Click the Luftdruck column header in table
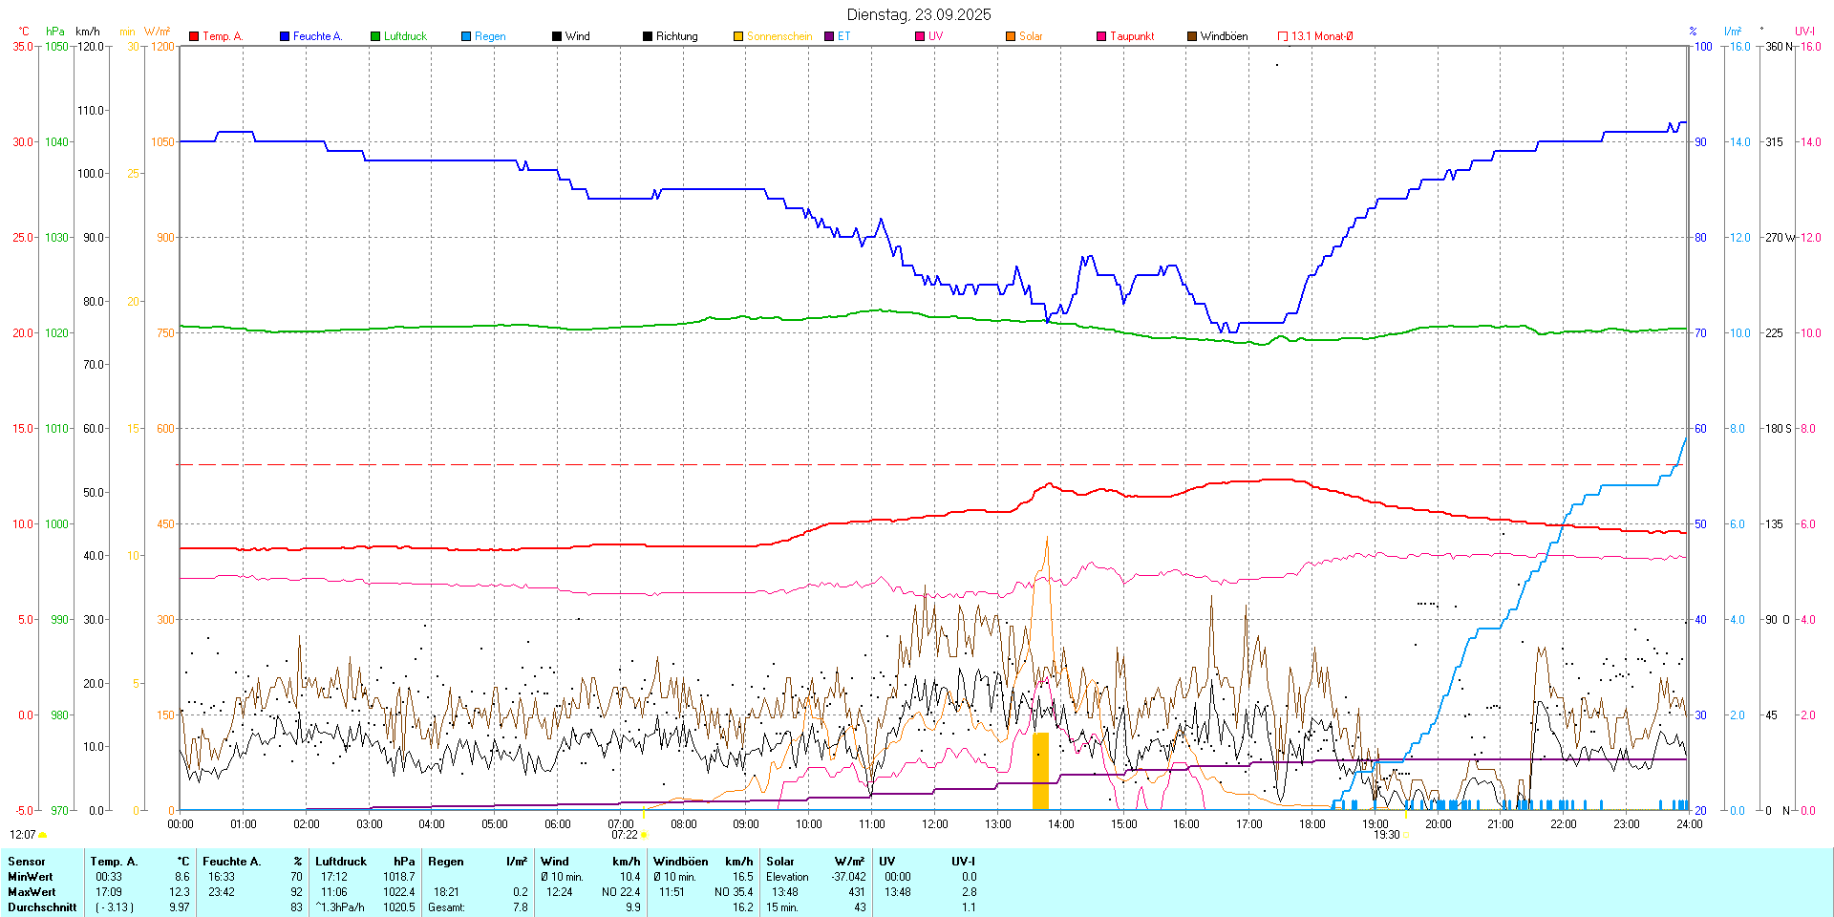This screenshot has width=1834, height=917. click(x=341, y=862)
